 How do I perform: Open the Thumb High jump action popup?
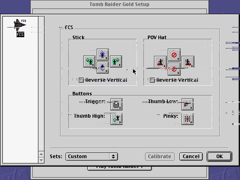116,119
